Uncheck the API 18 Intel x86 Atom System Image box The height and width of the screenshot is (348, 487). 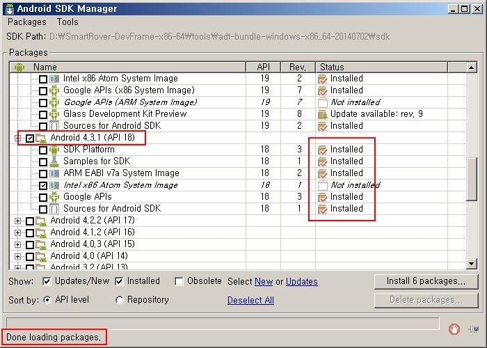pyautogui.click(x=43, y=186)
